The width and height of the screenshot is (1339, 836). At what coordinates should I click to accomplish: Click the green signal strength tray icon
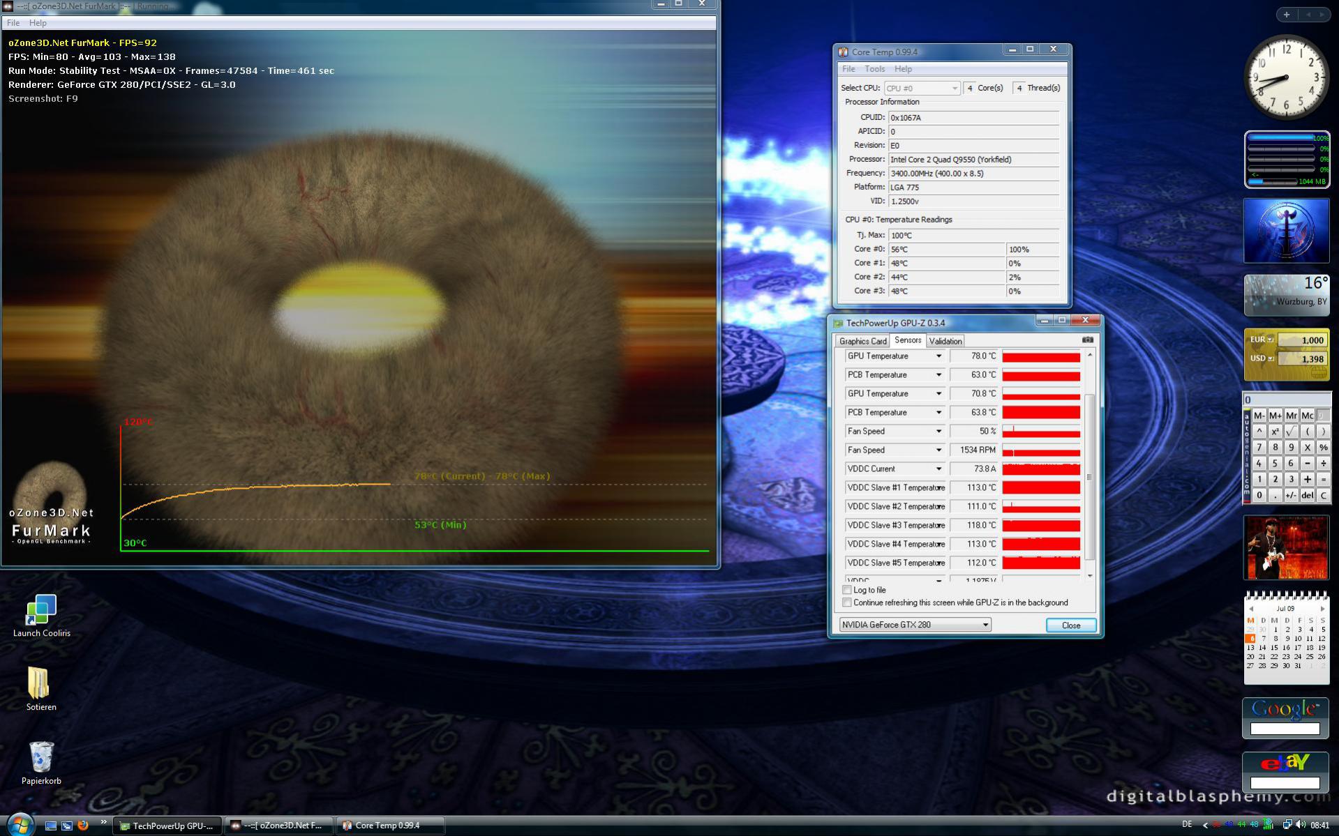point(1268,825)
